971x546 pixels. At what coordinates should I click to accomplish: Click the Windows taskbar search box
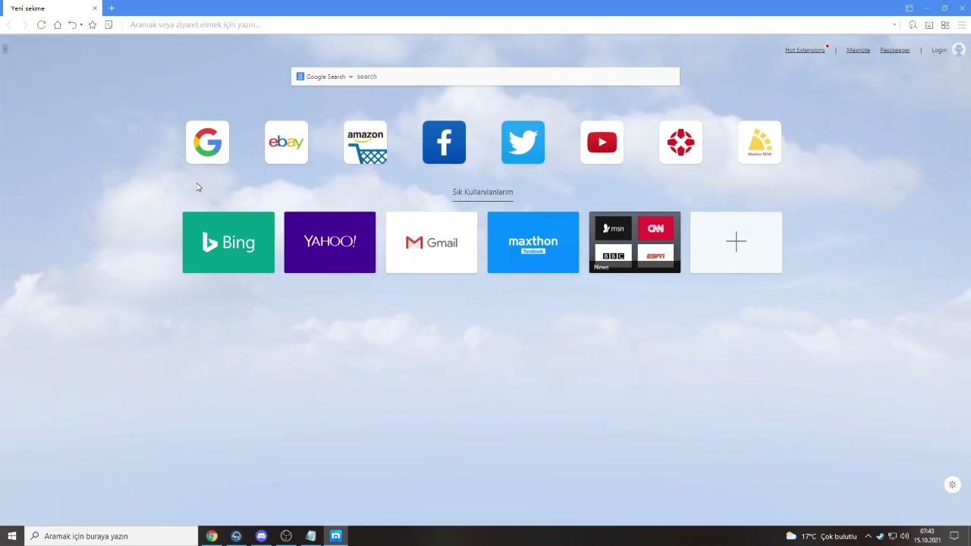(x=112, y=536)
